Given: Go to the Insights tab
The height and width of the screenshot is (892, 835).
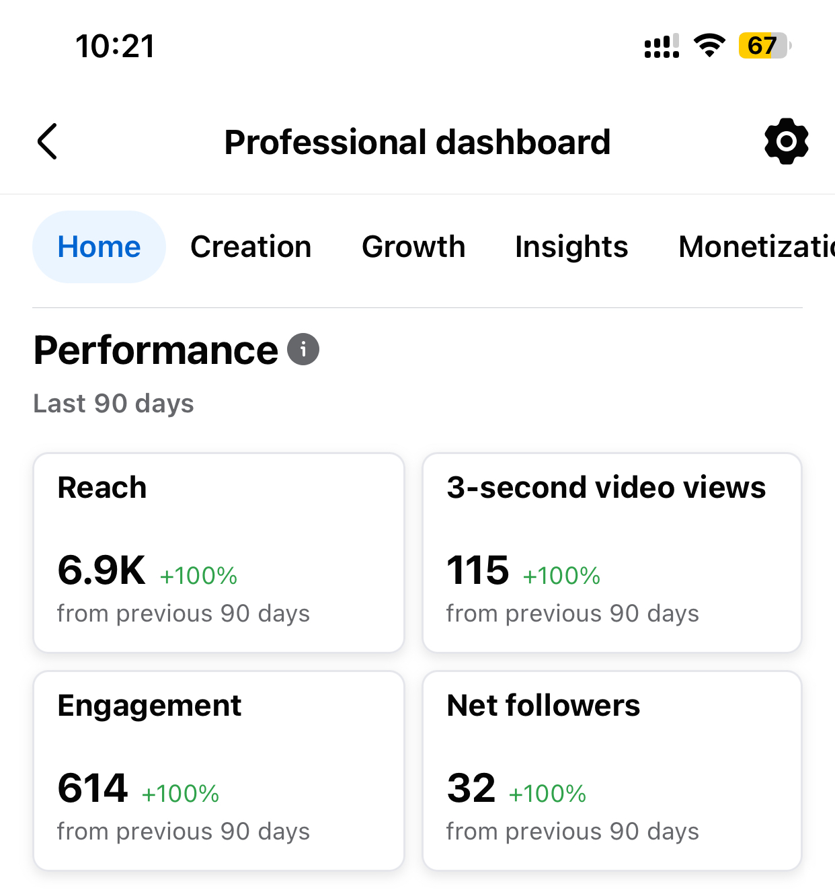Looking at the screenshot, I should click(x=571, y=247).
